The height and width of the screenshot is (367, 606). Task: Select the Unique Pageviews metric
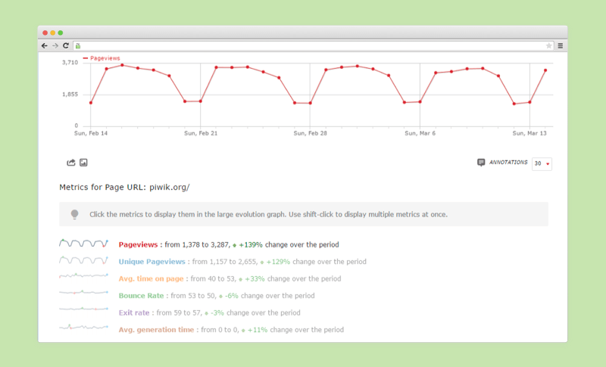[x=152, y=262]
